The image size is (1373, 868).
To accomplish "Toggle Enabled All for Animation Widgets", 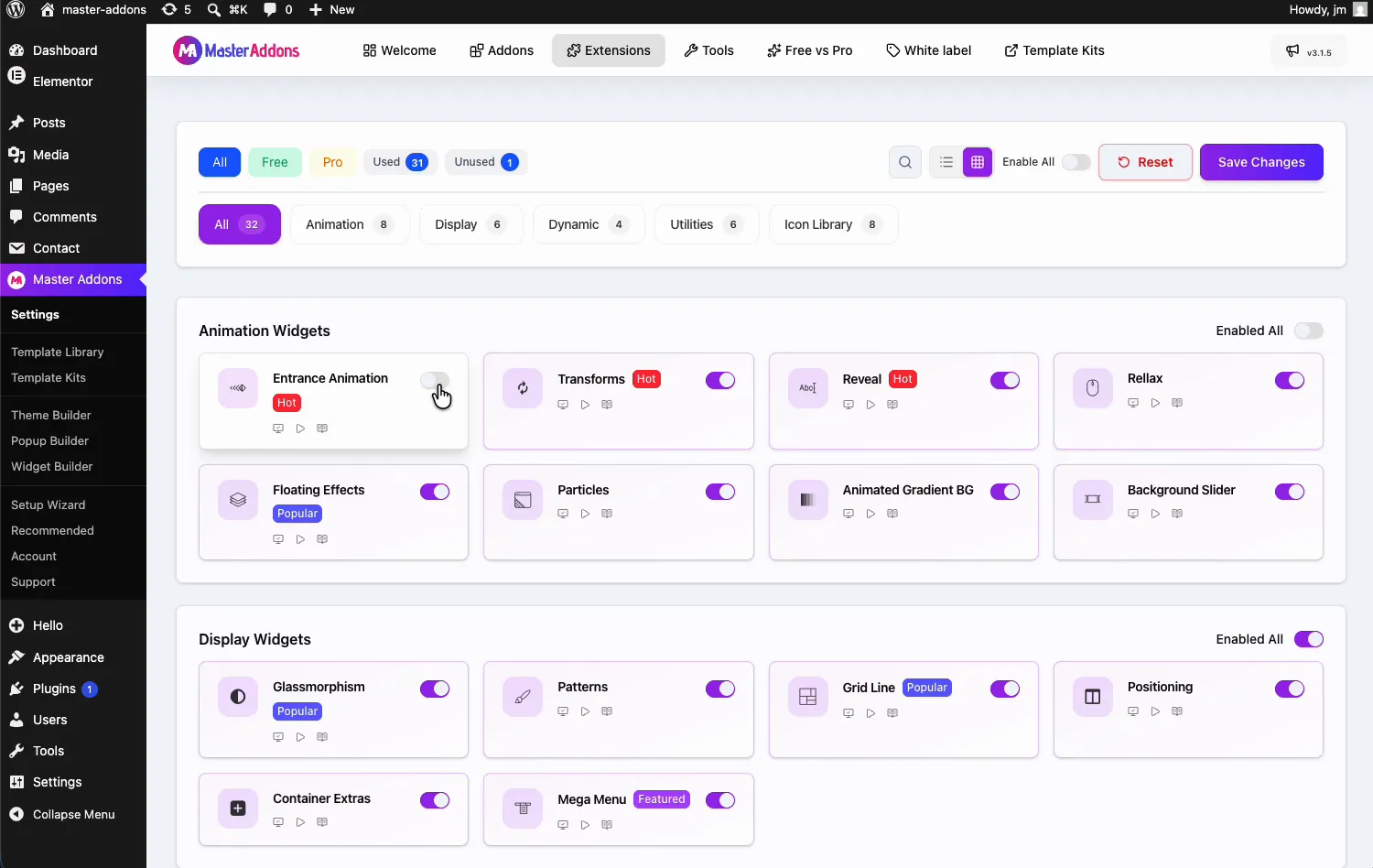I will (x=1308, y=331).
